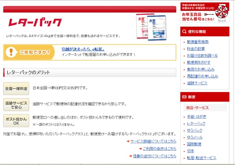235x165 pixels.
Task: Click the レターパックのメリット section heading
Action: click(89, 73)
